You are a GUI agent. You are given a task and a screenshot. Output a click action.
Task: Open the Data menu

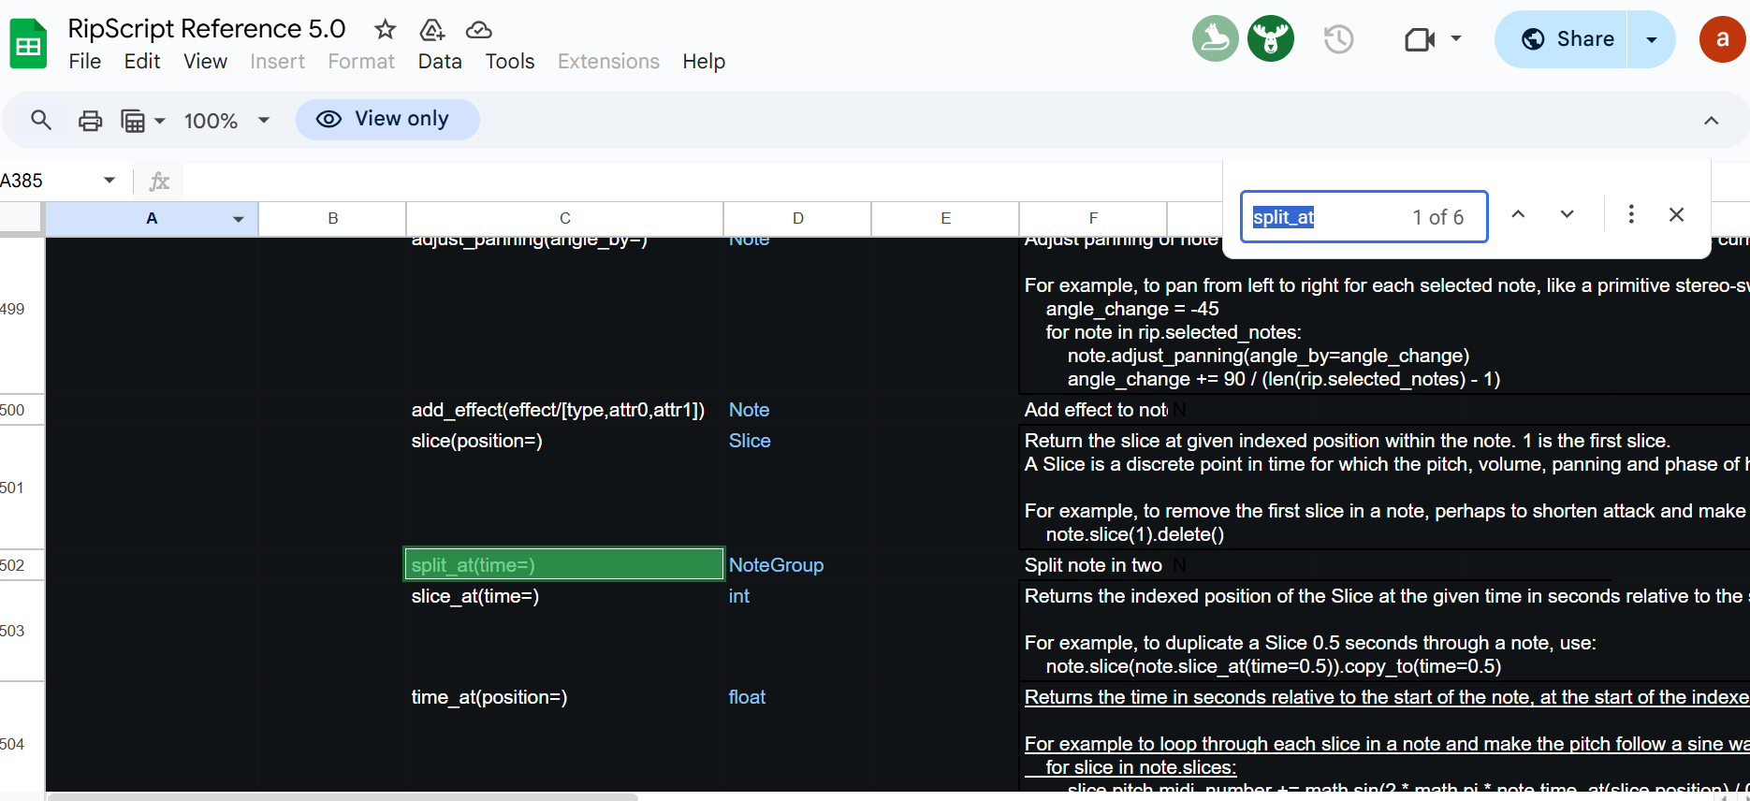coord(440,62)
